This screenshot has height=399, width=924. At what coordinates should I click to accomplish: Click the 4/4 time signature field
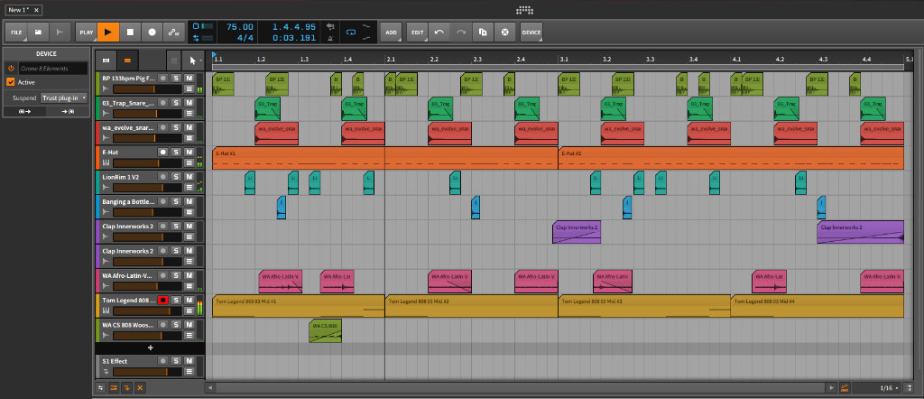245,38
